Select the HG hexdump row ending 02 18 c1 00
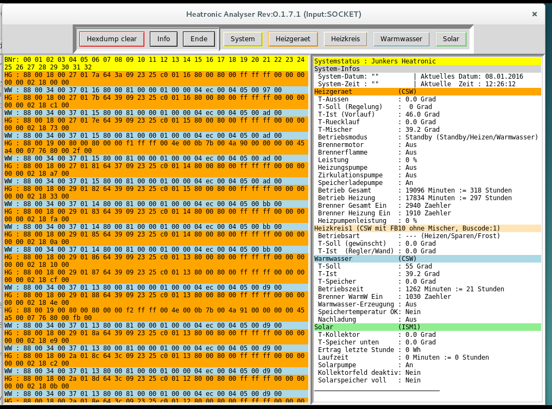The height and width of the screenshot is (409, 552). pos(156,101)
